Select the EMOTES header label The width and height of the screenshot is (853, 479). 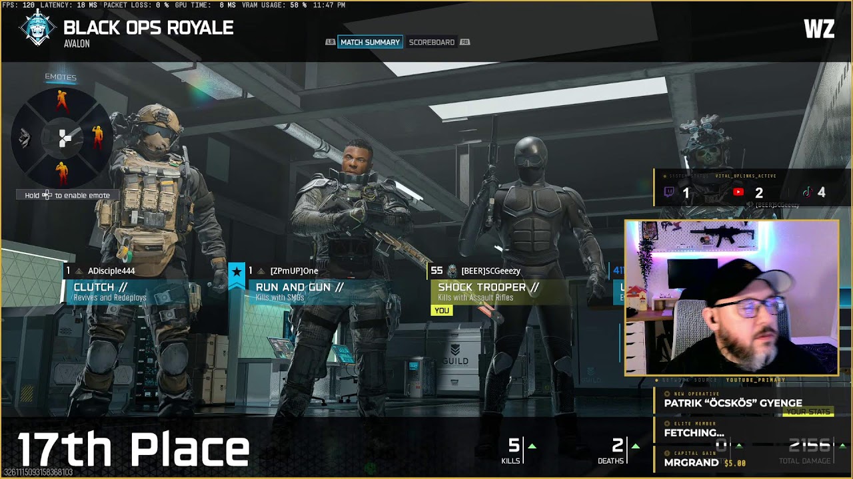click(61, 77)
